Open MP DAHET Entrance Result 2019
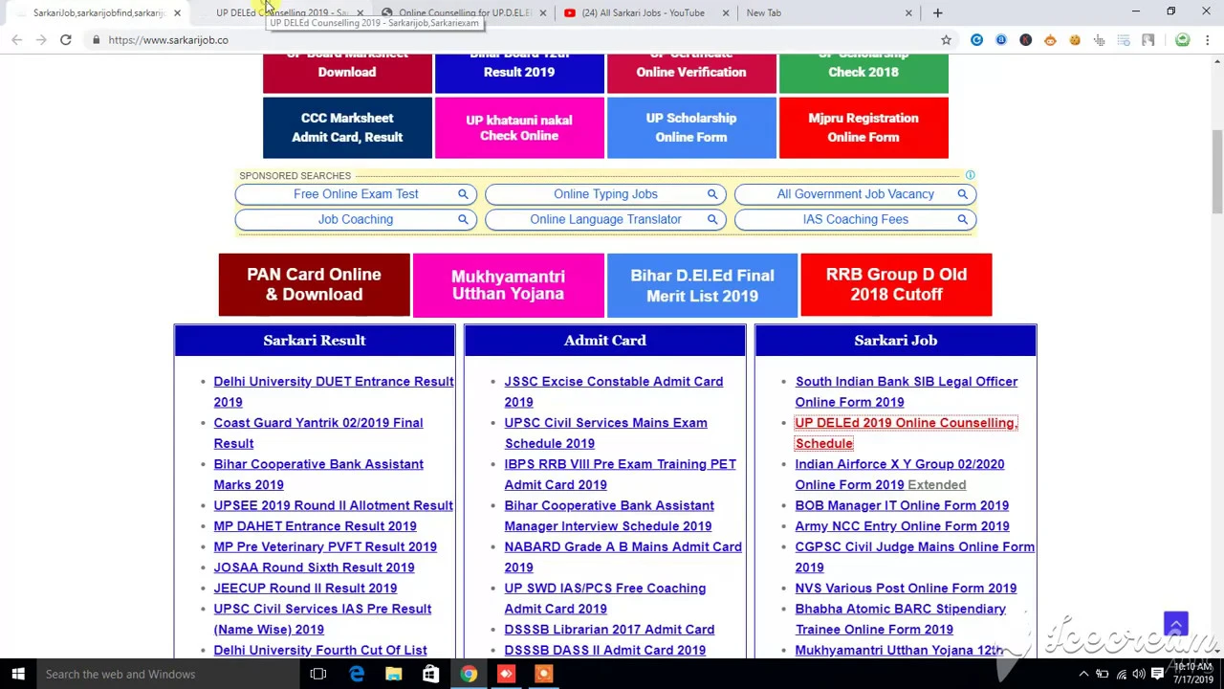The height and width of the screenshot is (689, 1224). pos(315,526)
